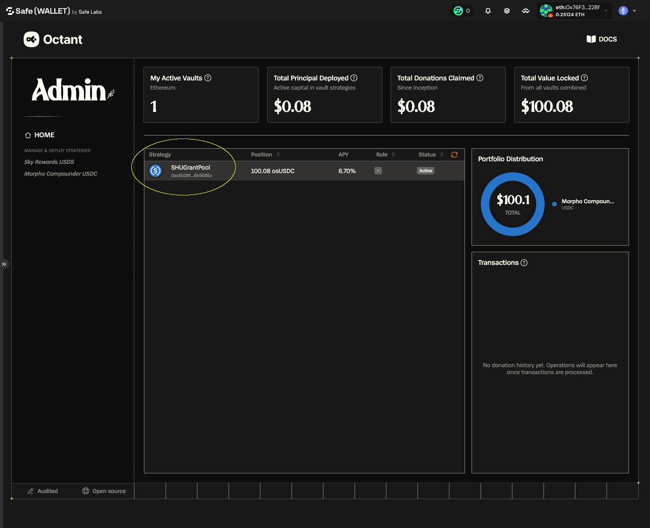Click the HOME house icon
Viewport: 650px width, 528px height.
coord(28,135)
